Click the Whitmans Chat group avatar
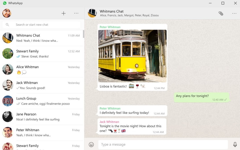The height and width of the screenshot is (150, 240). pyautogui.click(x=92, y=13)
